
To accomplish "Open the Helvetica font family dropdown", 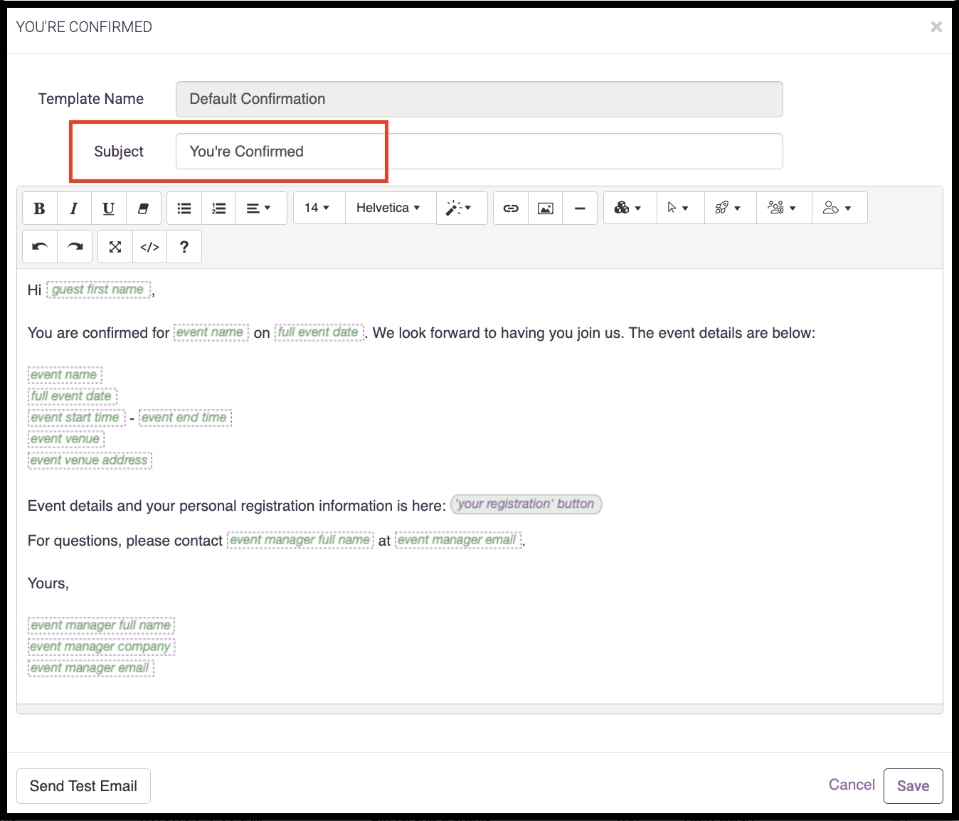I will (x=389, y=208).
